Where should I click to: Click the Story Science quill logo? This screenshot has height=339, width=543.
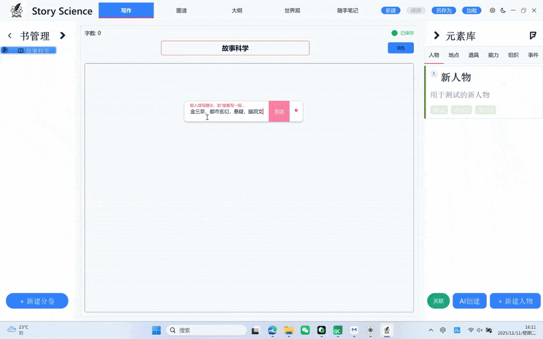coord(16,11)
